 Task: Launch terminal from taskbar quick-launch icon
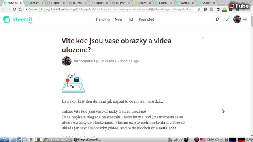point(38,140)
